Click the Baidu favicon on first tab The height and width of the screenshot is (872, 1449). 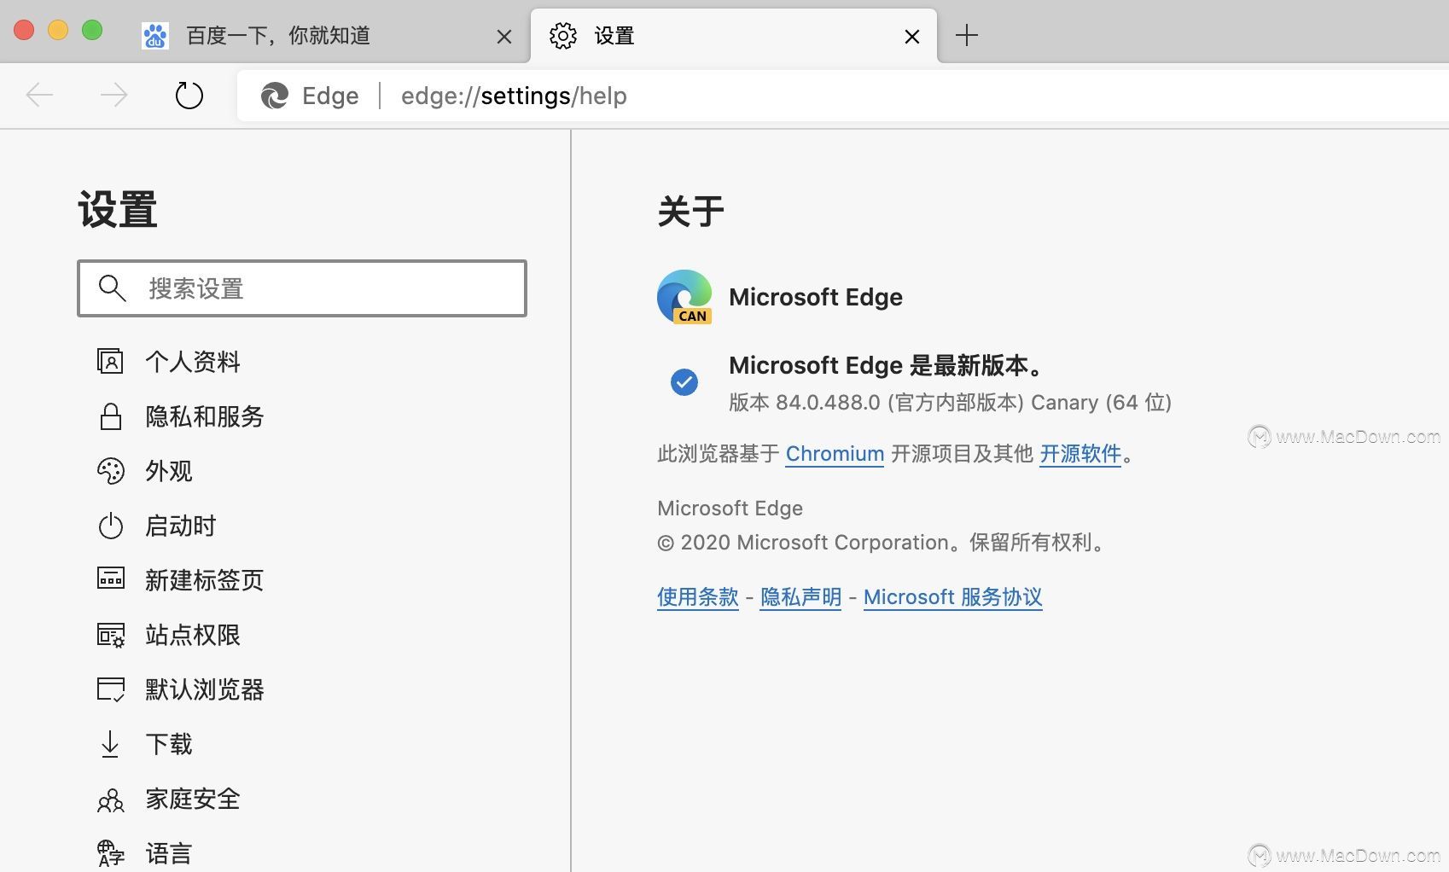coord(155,36)
